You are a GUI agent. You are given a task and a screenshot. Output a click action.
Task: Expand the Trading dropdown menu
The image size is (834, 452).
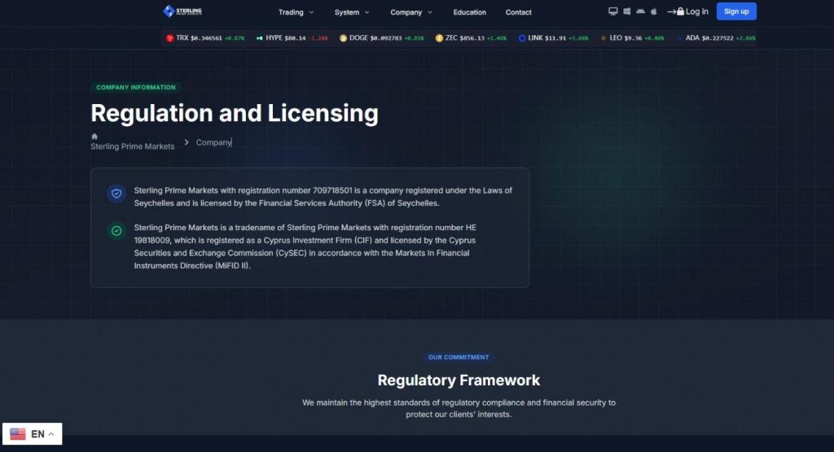(296, 12)
